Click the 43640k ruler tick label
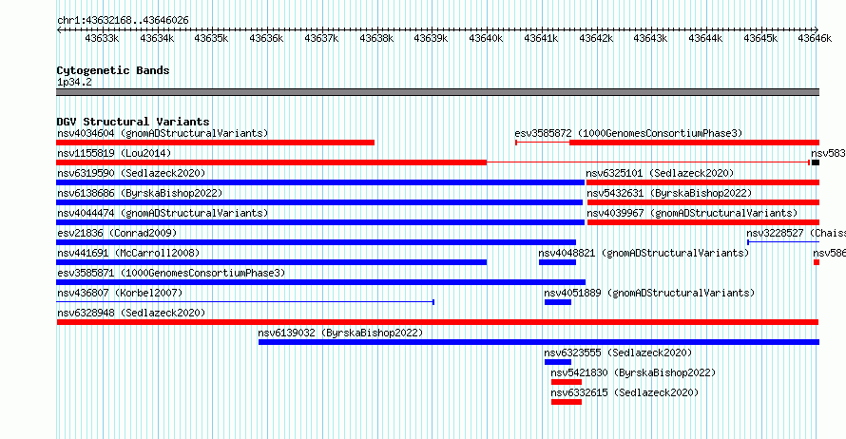Screen dimensions: 846x439 point(486,38)
